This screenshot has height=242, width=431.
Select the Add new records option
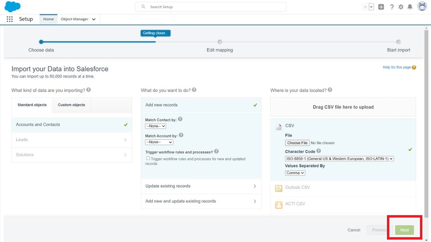(201, 105)
